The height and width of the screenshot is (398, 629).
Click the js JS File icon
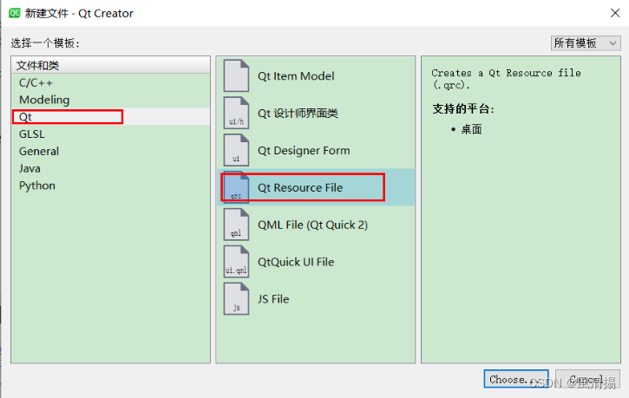236,299
